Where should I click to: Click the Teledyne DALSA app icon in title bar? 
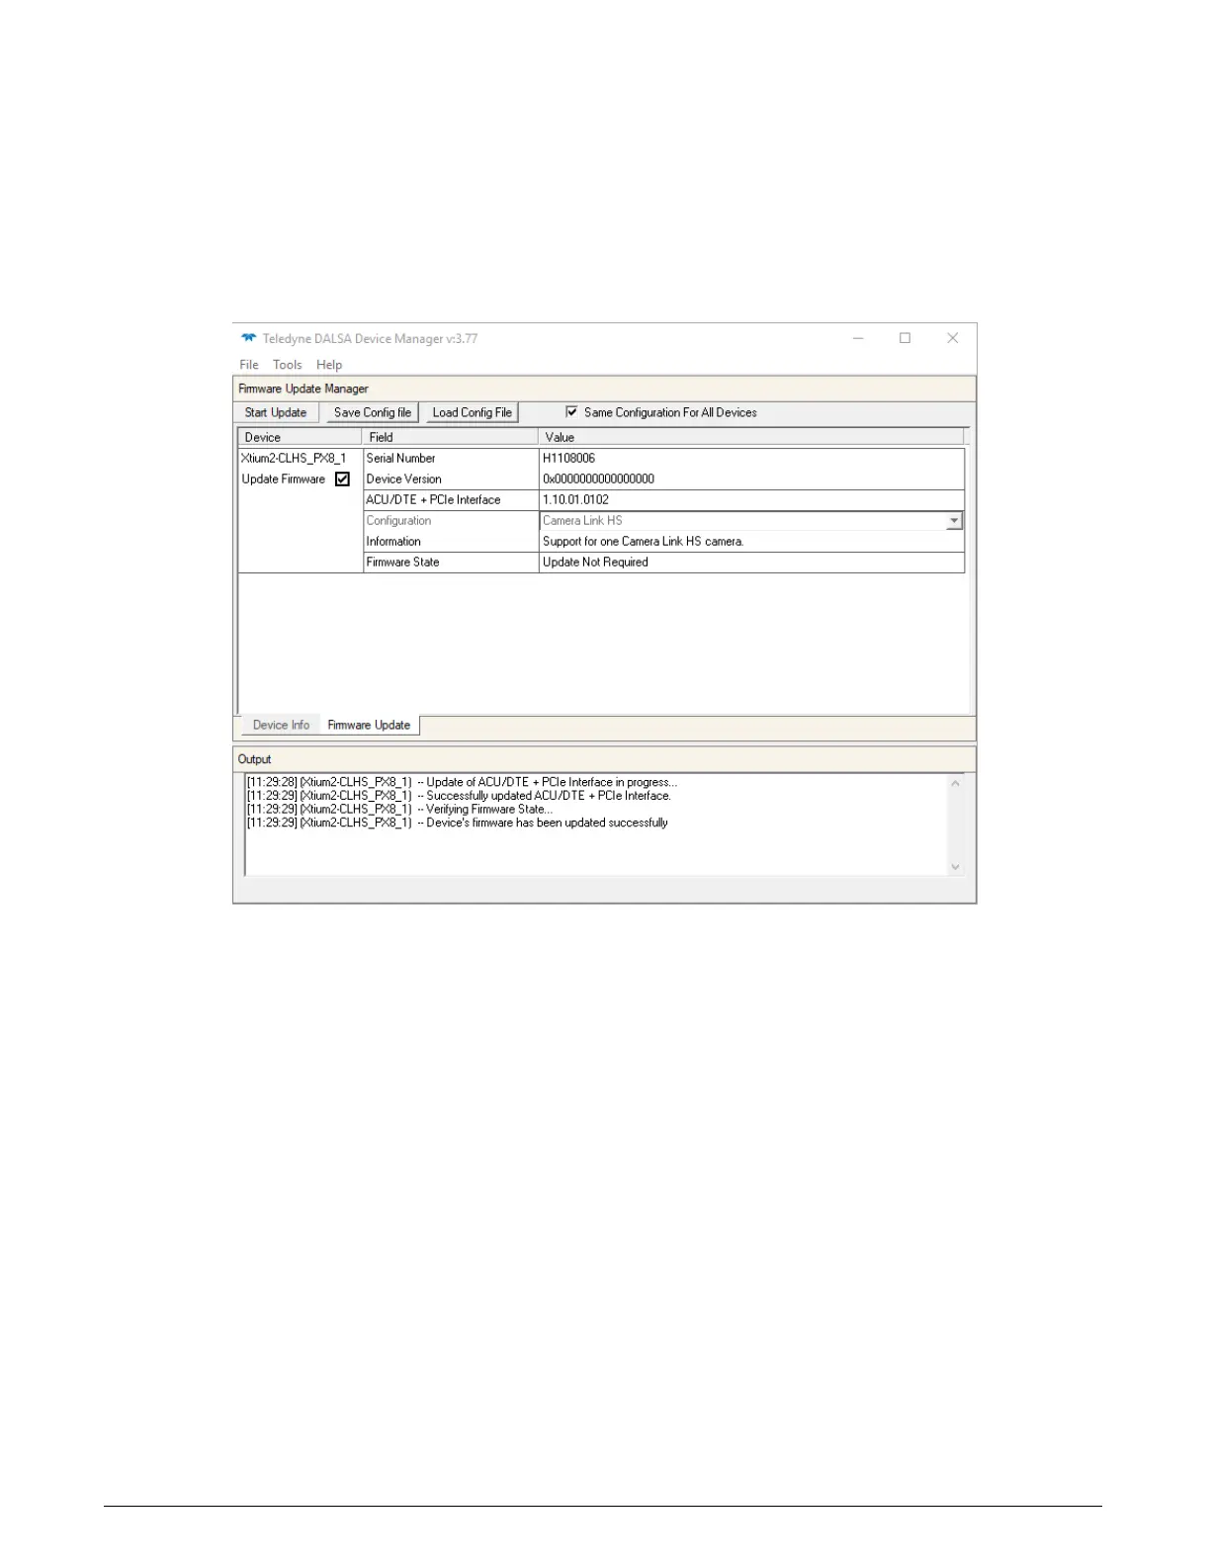coord(249,338)
